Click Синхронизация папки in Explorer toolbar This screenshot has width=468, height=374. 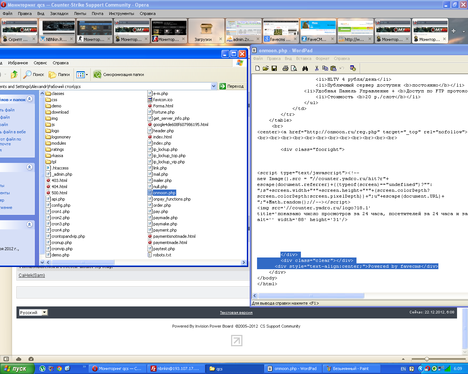[119, 75]
